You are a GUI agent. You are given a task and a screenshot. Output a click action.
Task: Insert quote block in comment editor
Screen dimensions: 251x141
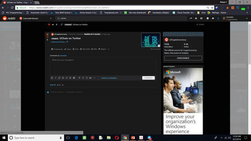pyautogui.click(x=90, y=78)
